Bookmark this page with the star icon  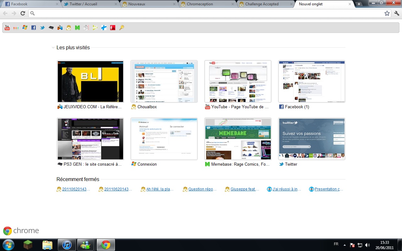(387, 13)
